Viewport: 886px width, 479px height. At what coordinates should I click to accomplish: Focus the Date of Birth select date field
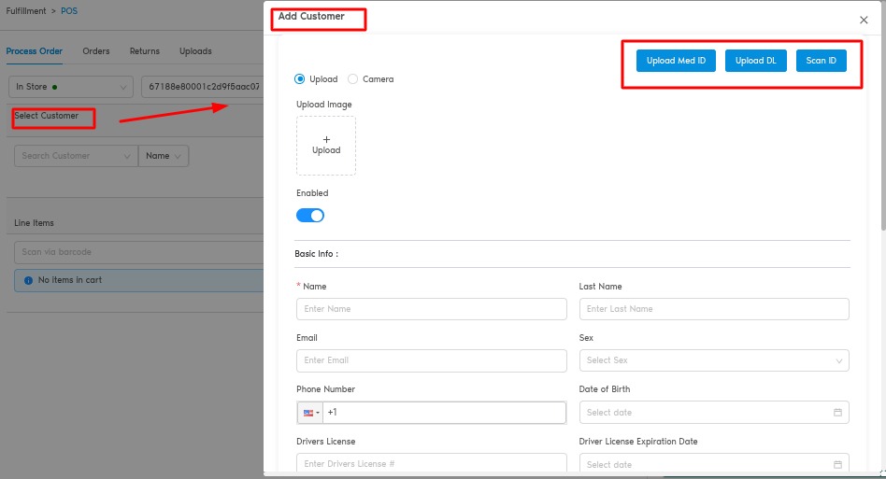(714, 413)
